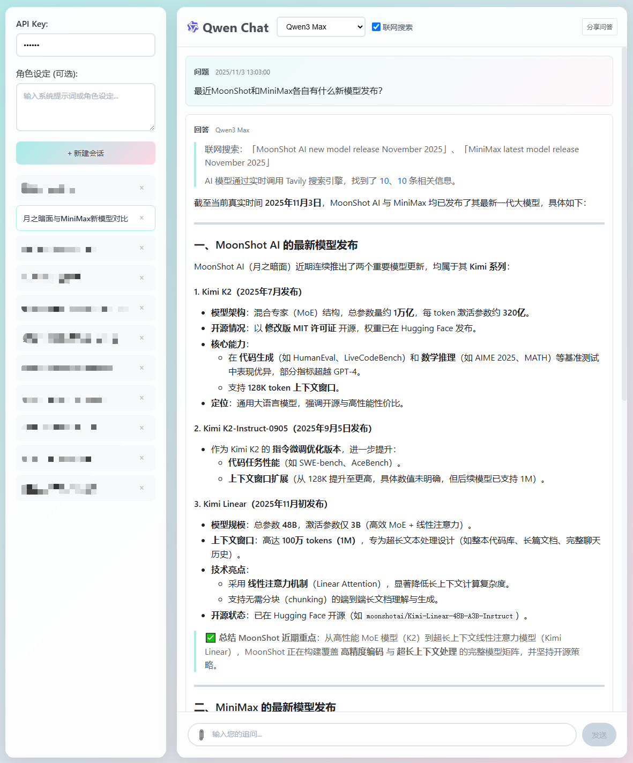Click the attachment clip icon in input box
Image resolution: width=633 pixels, height=763 pixels.
pos(202,735)
